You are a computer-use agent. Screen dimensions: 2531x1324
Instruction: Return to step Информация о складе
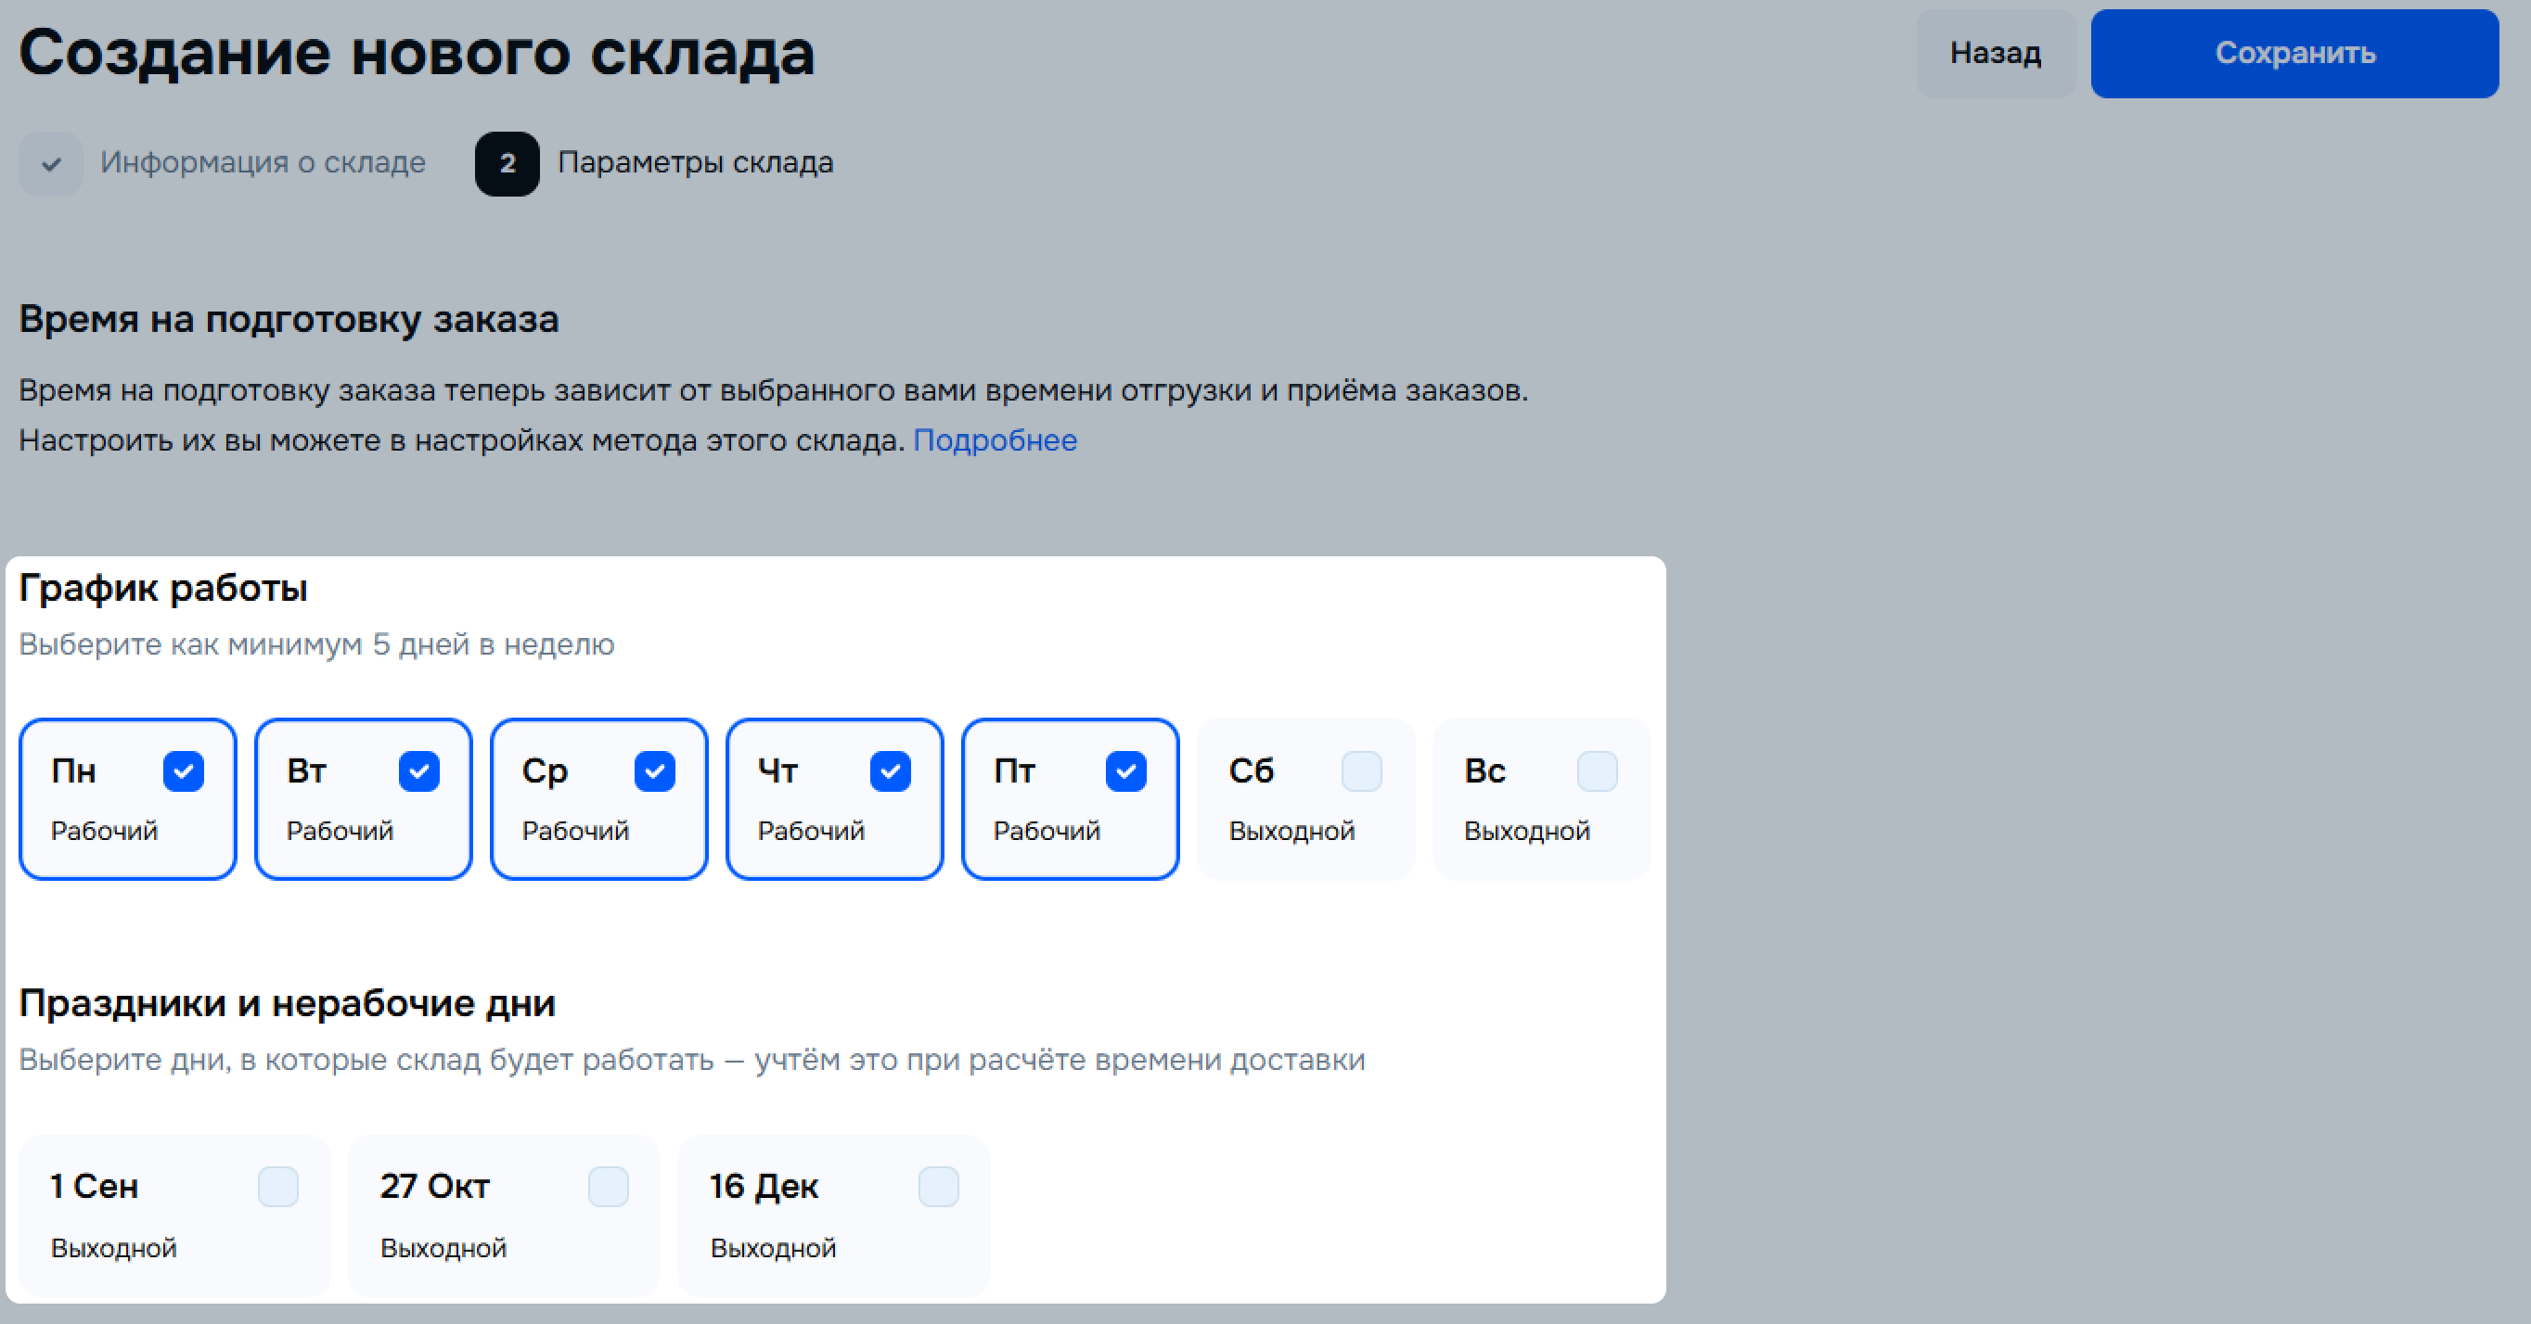click(x=263, y=162)
